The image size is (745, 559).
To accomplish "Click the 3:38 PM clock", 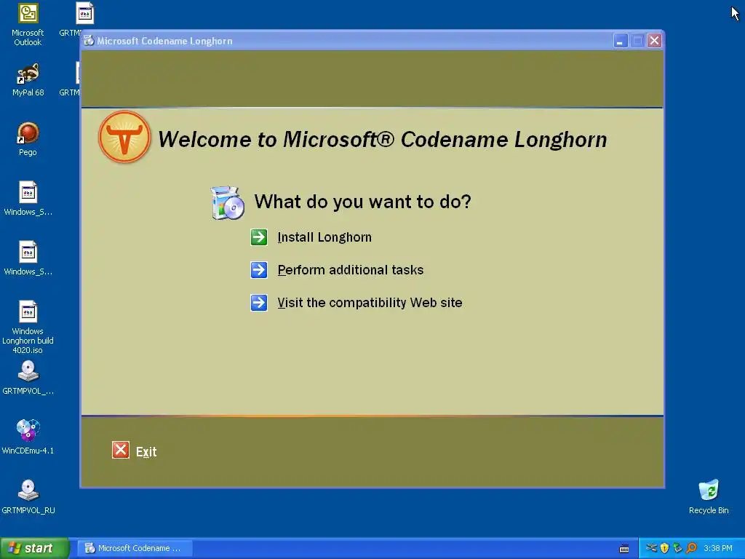I will (718, 548).
